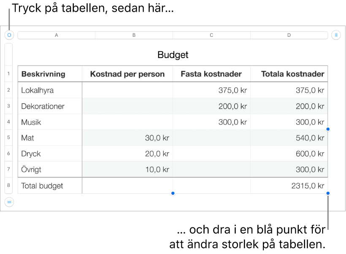
Task: Select Övrigt total cost 300,0 kr
Action: (x=289, y=169)
